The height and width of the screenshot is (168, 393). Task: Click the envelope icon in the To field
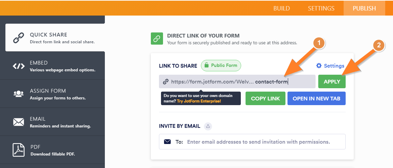[167, 142]
